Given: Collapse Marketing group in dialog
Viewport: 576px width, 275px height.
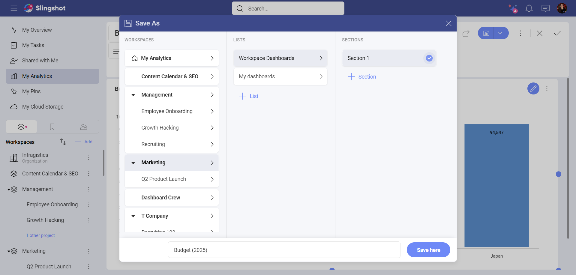Looking at the screenshot, I should click(x=133, y=163).
